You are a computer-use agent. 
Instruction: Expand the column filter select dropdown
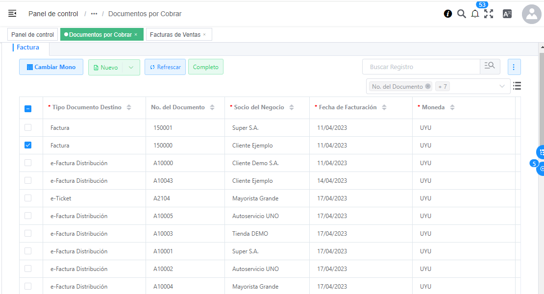point(502,86)
